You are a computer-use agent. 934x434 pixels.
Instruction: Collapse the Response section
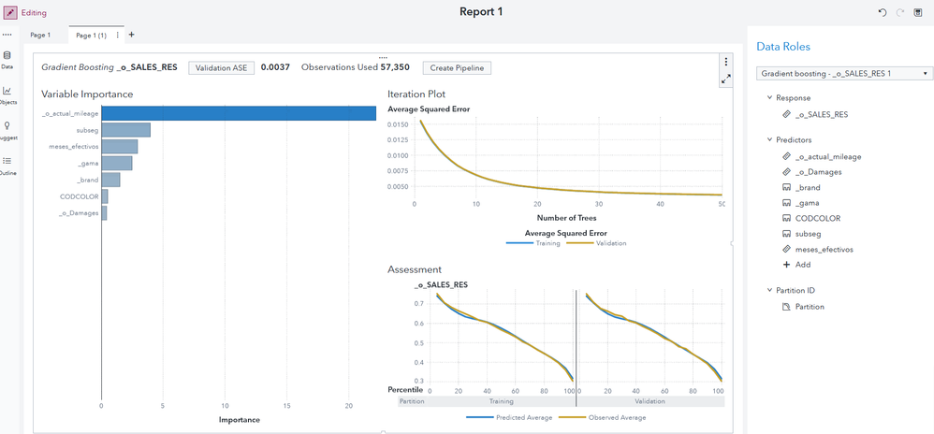769,97
